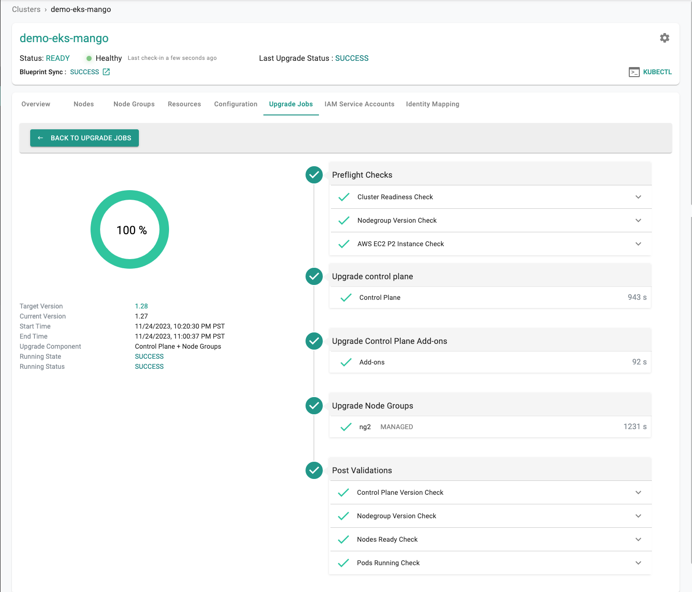Click the Upgrade Node Groups section header
Viewport: 692px width, 592px height.
(x=490, y=406)
